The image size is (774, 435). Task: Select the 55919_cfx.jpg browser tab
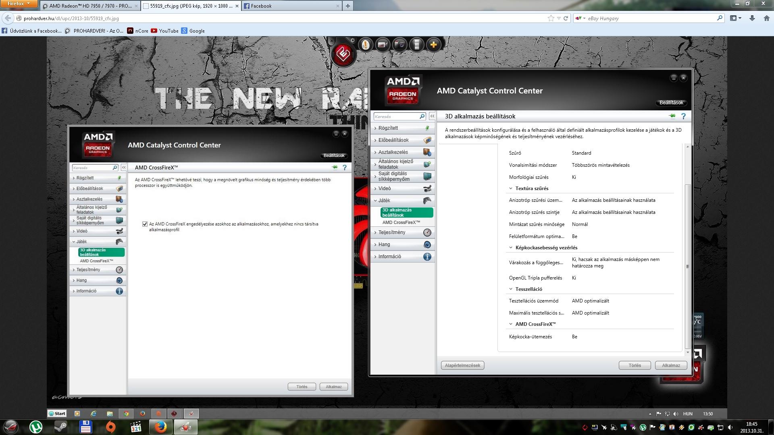click(x=191, y=6)
